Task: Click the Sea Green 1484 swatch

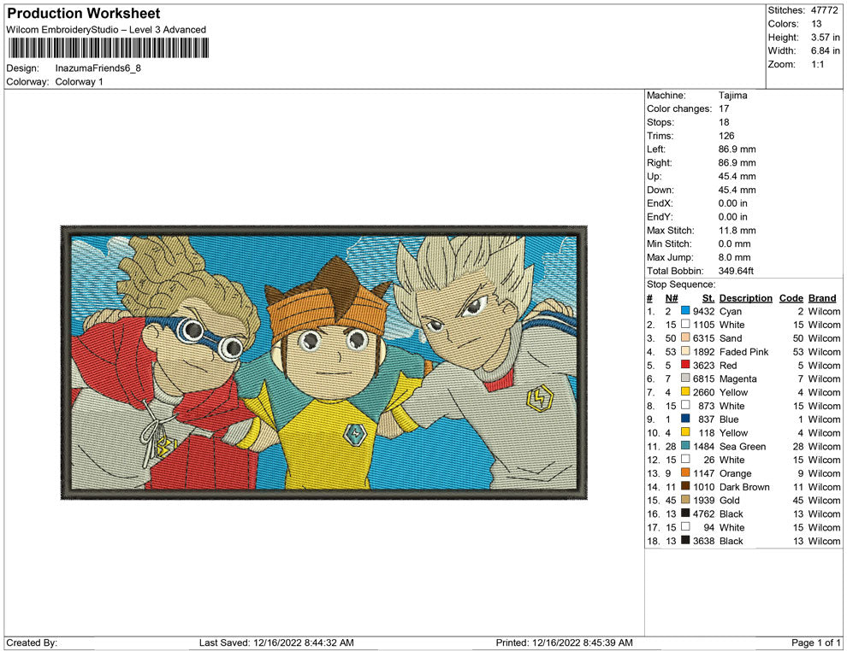Action: coord(685,446)
